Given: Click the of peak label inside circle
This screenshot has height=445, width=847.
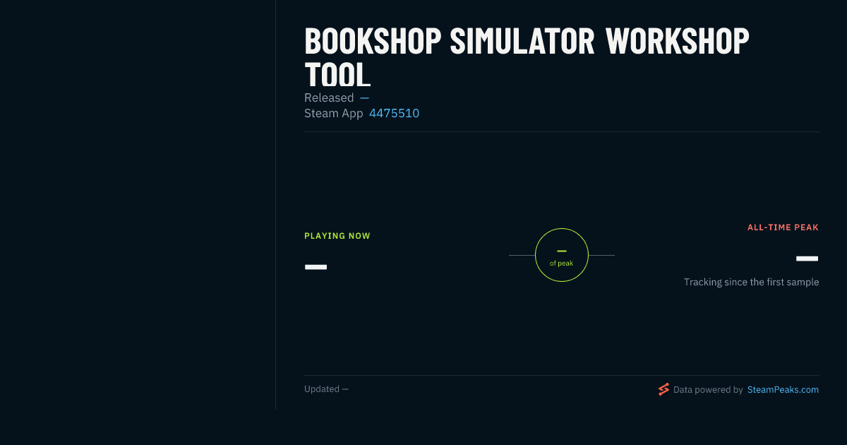Looking at the screenshot, I should coord(562,263).
